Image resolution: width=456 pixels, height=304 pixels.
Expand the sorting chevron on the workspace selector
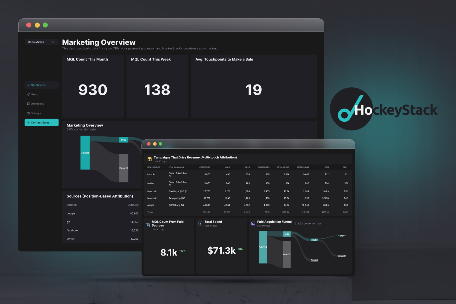tap(53, 42)
